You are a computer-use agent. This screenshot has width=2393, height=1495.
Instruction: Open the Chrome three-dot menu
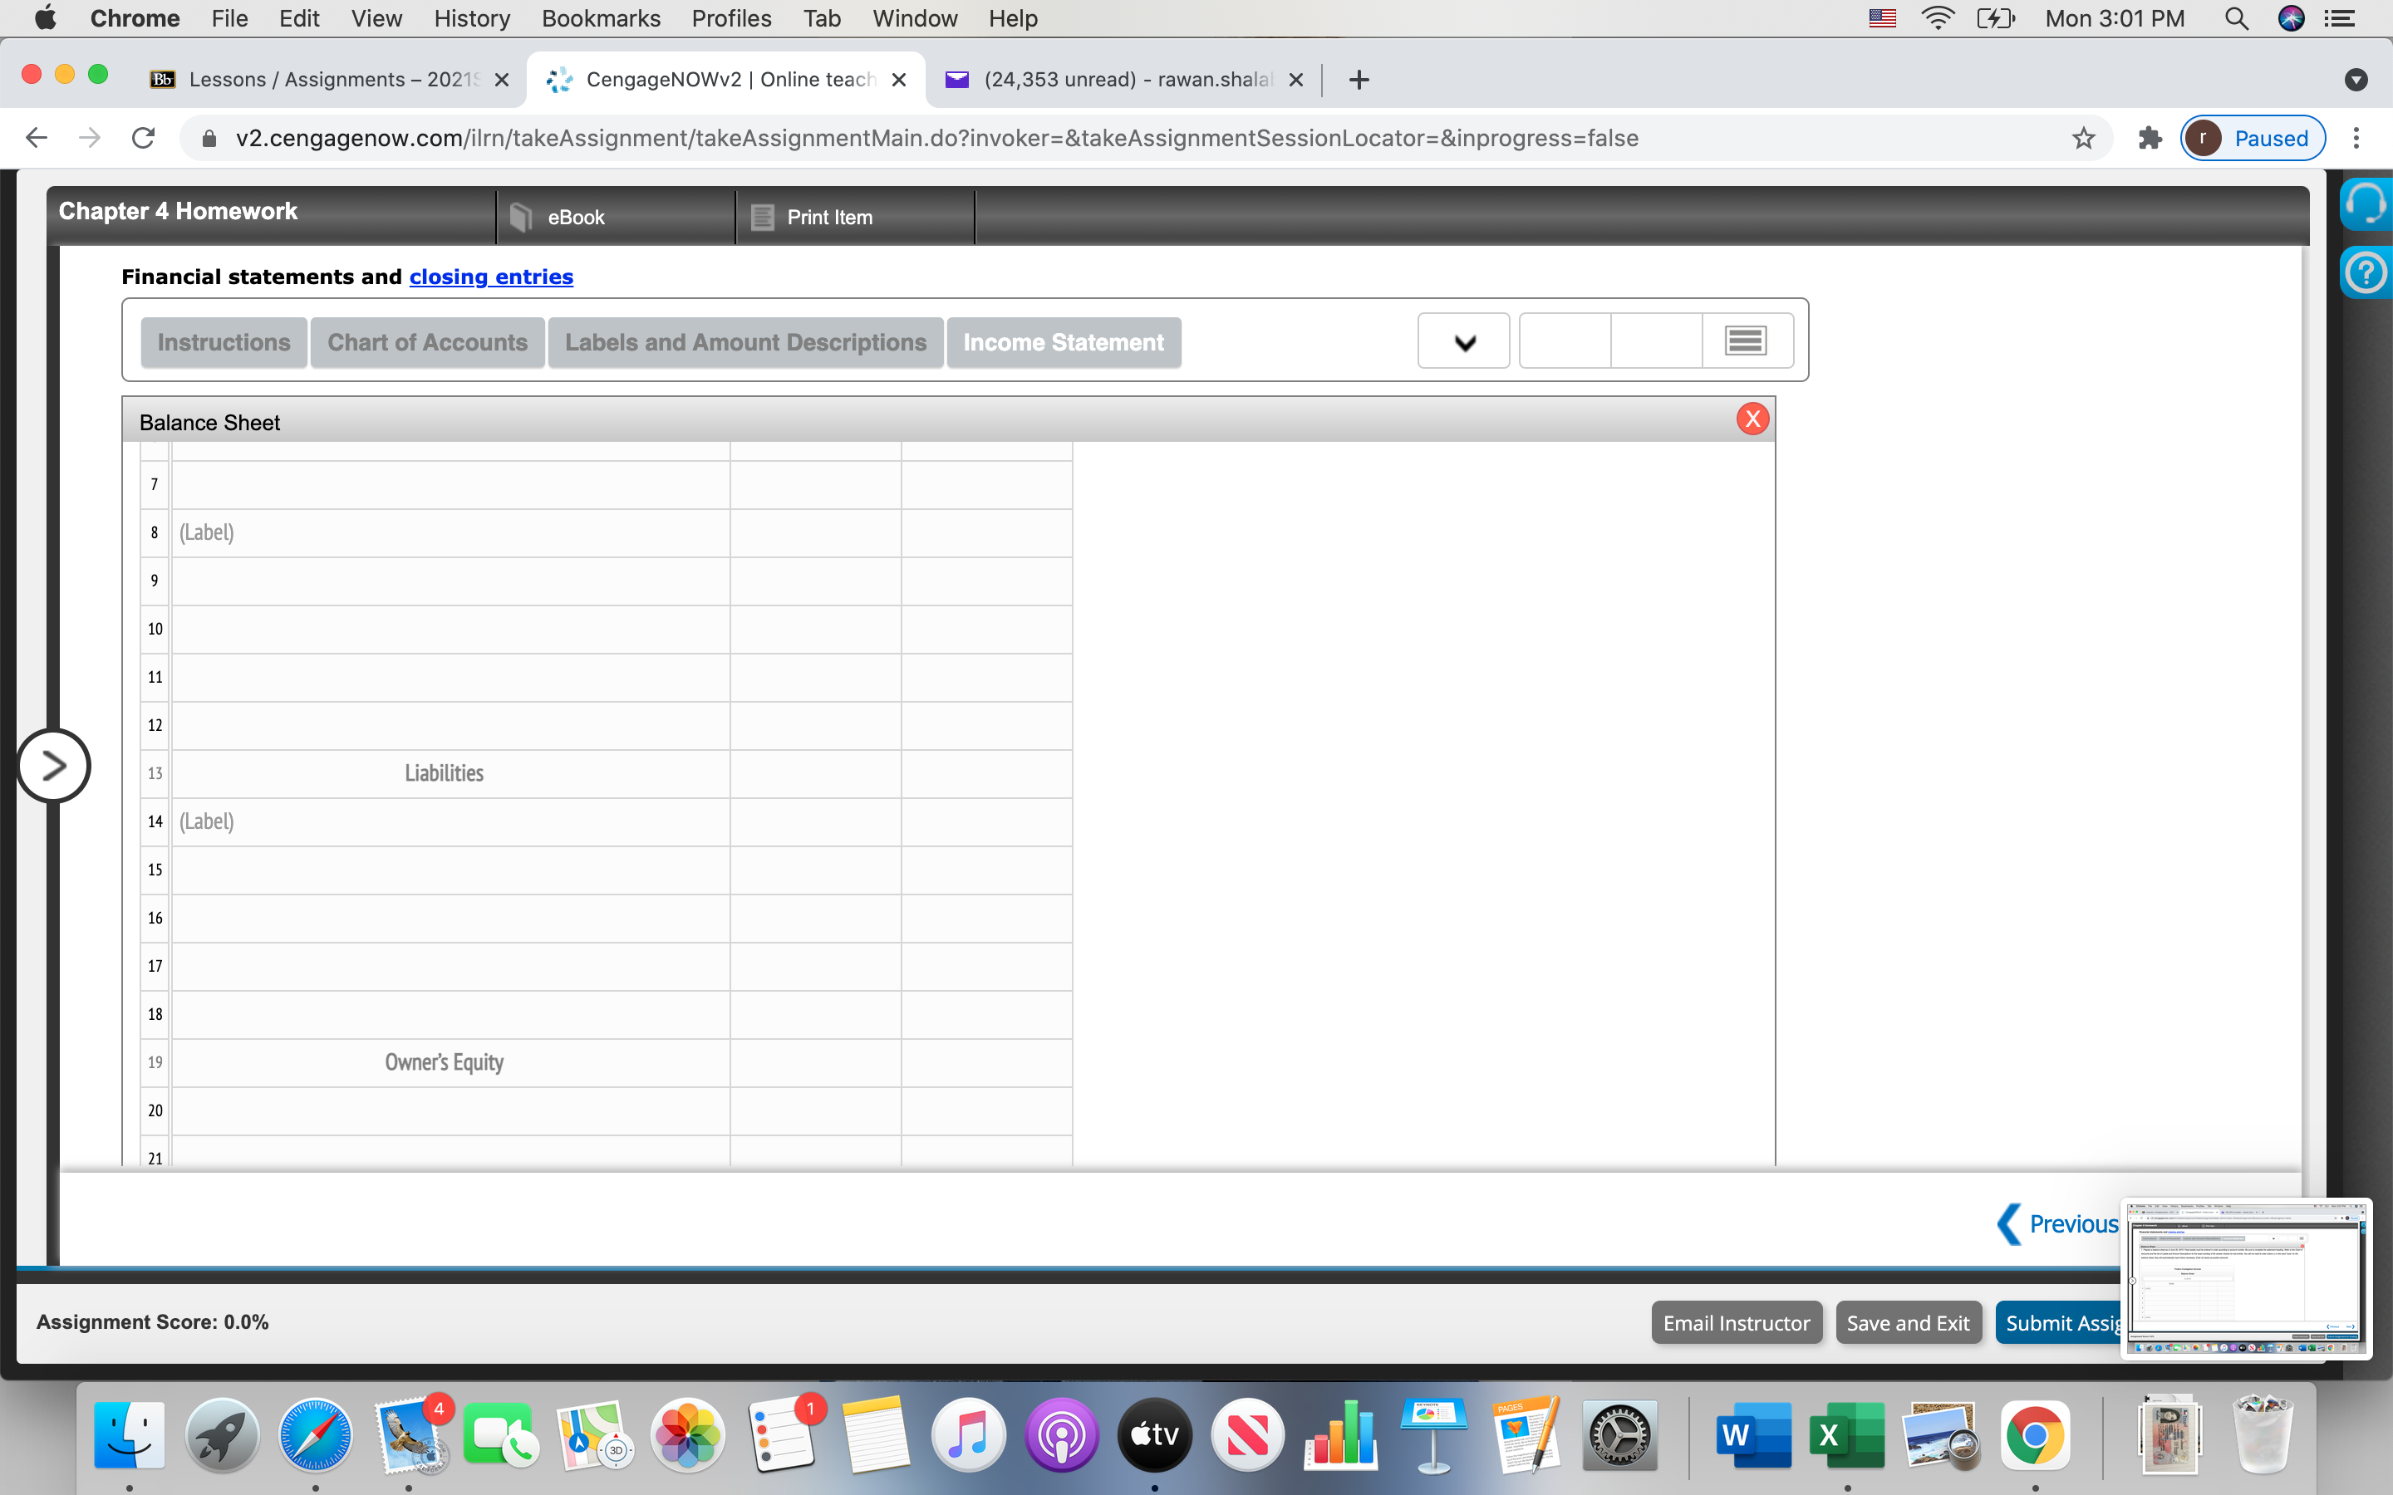click(2357, 139)
